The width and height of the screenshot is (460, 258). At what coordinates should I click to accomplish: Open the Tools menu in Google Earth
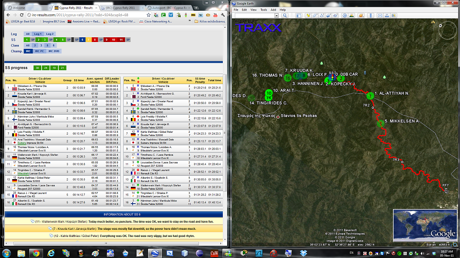coord(264,10)
